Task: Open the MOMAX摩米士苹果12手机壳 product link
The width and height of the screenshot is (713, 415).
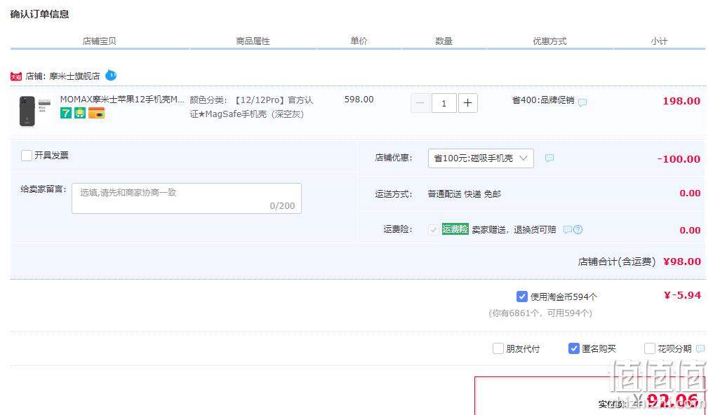Action: coord(122,100)
